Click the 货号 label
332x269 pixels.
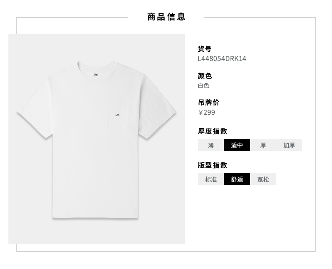[x=205, y=49]
